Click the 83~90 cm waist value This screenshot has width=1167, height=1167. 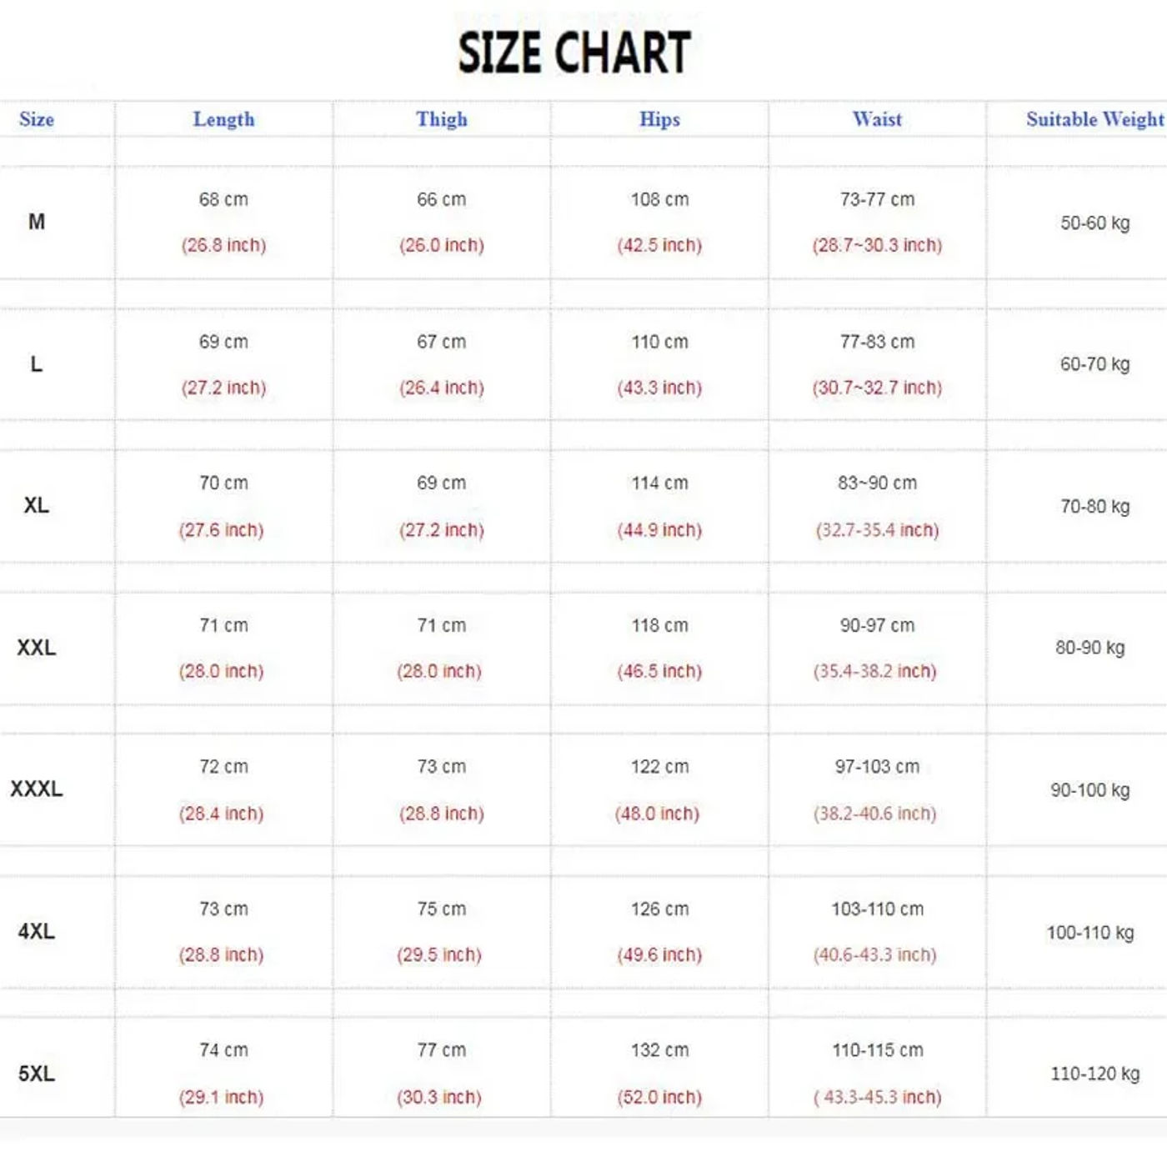pos(877,483)
